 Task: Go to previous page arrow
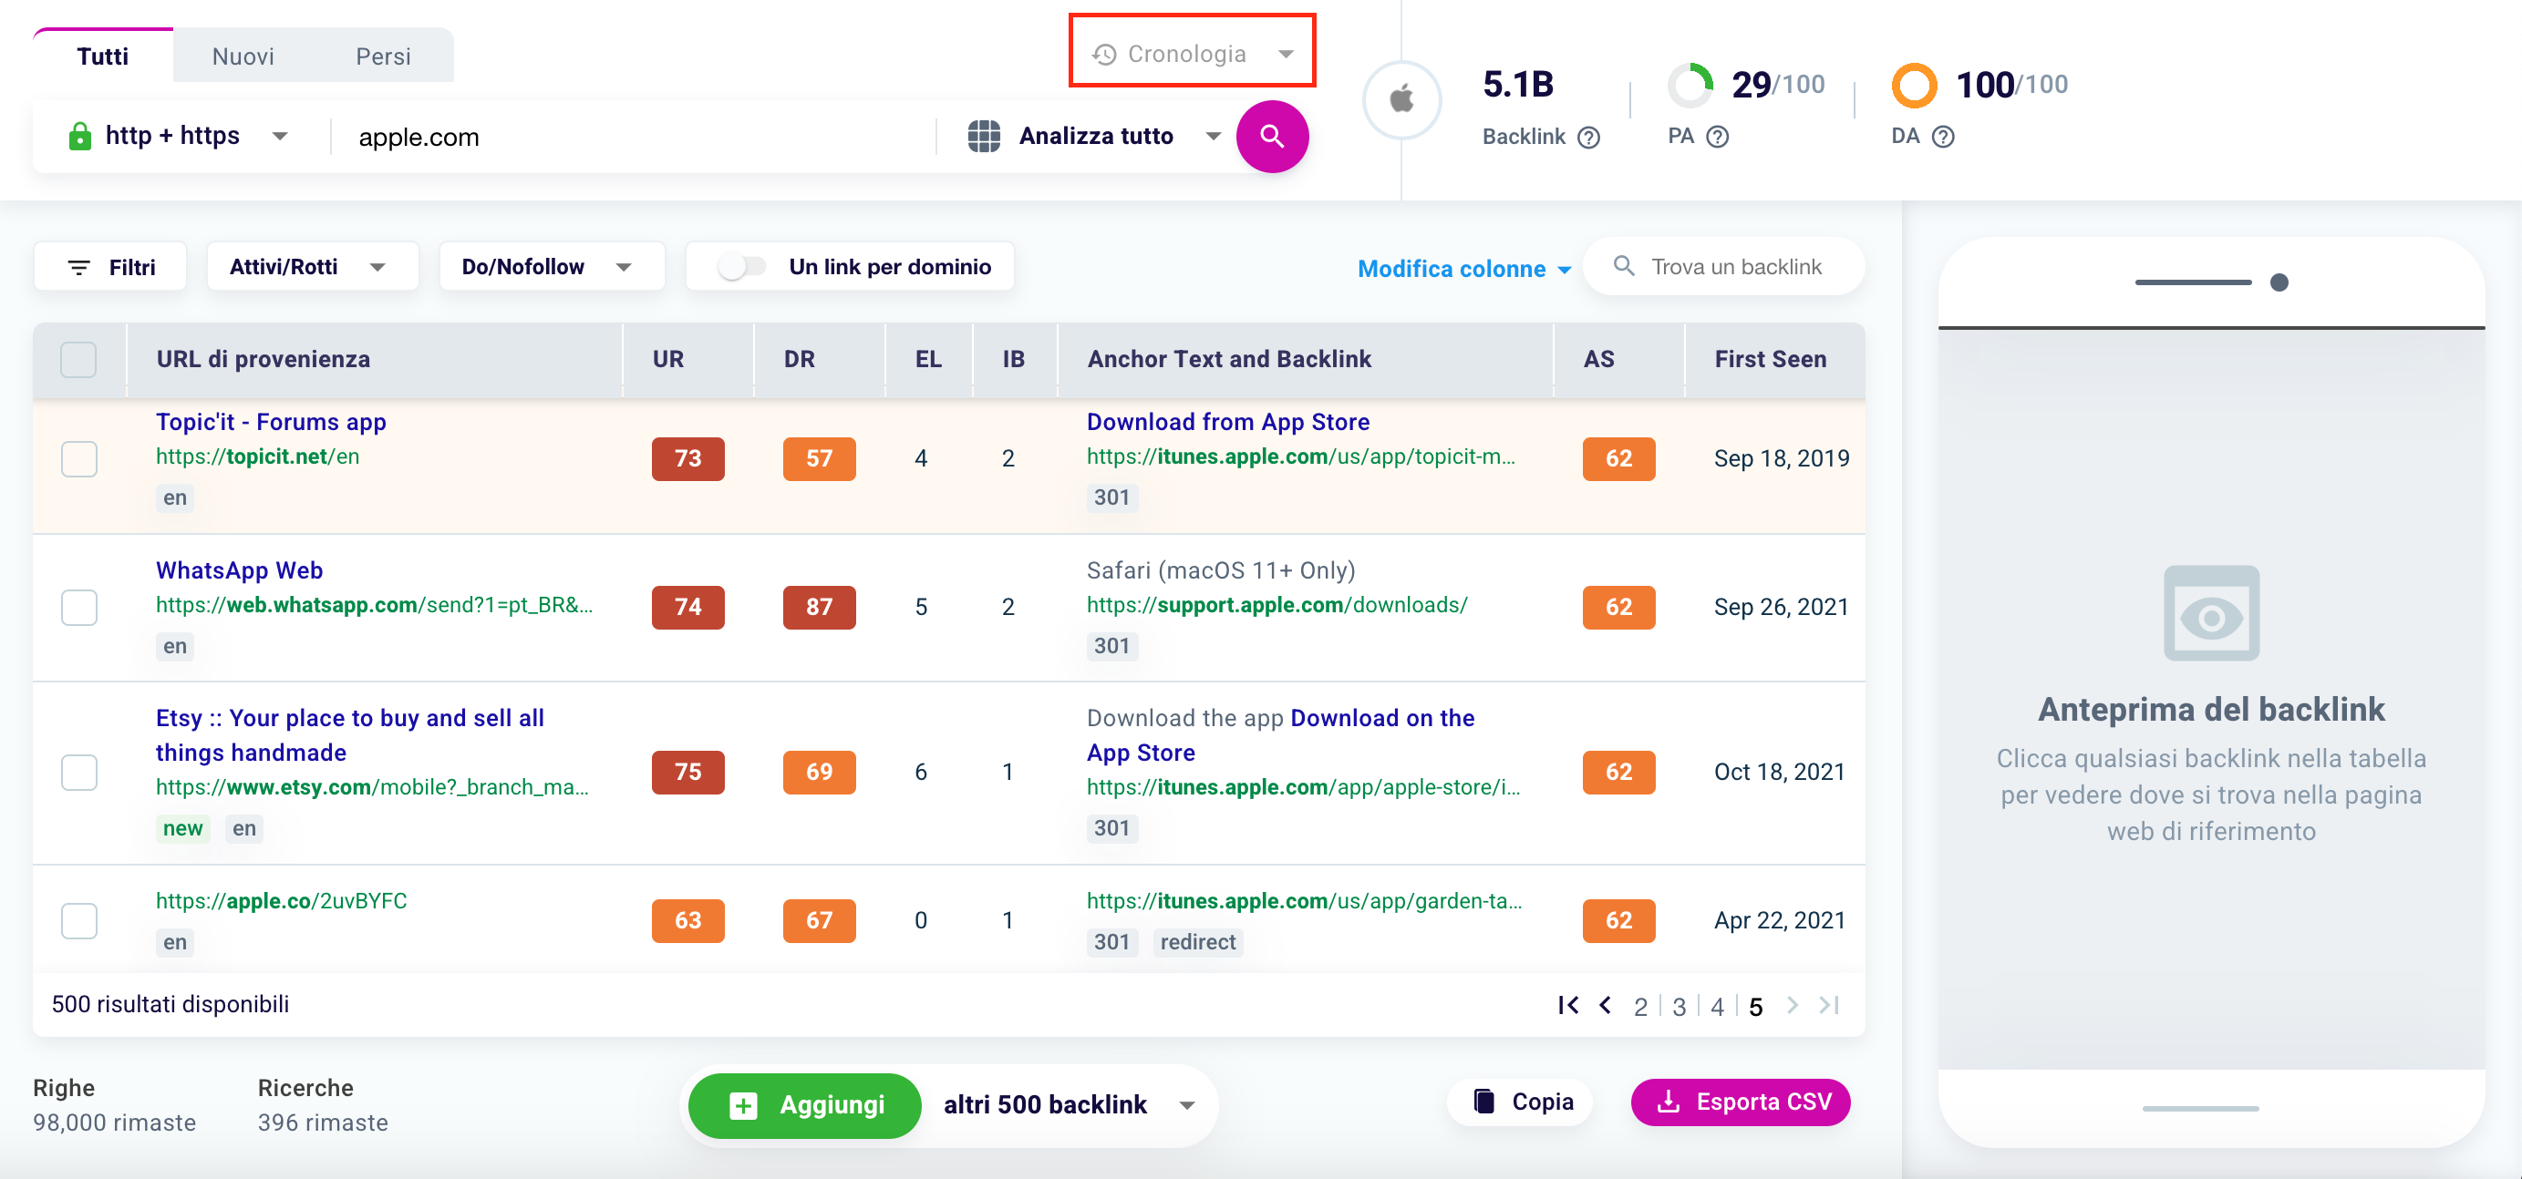[x=1605, y=1005]
